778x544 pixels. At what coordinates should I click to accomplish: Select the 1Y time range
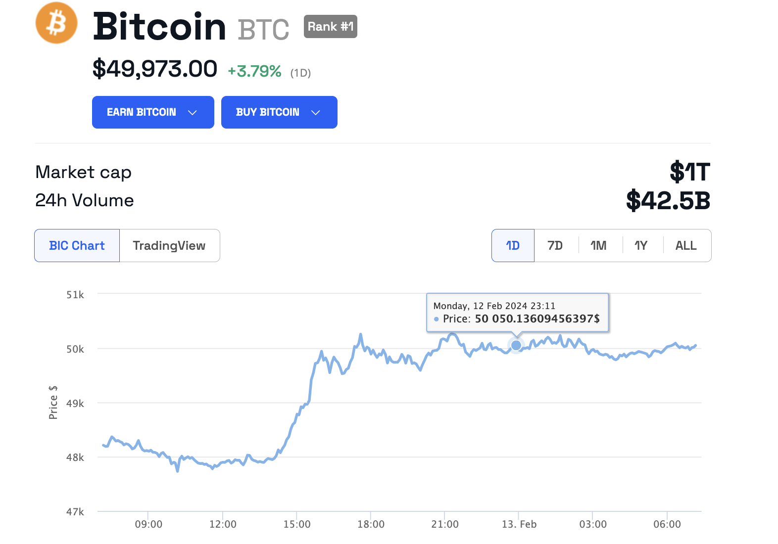pyautogui.click(x=641, y=246)
